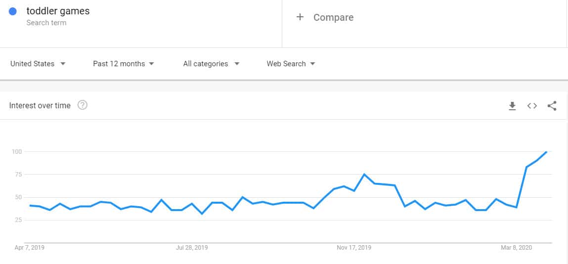Download the interest over time data
The width and height of the screenshot is (568, 264).
point(512,106)
